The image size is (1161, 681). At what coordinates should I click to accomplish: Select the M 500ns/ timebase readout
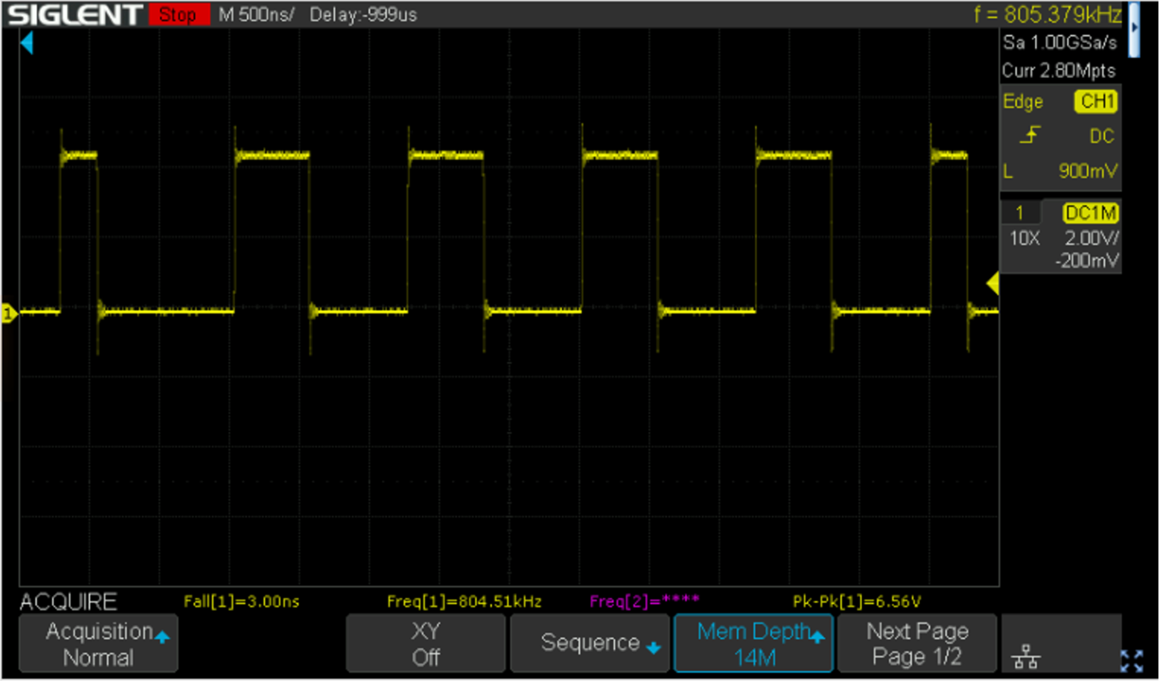tap(257, 15)
